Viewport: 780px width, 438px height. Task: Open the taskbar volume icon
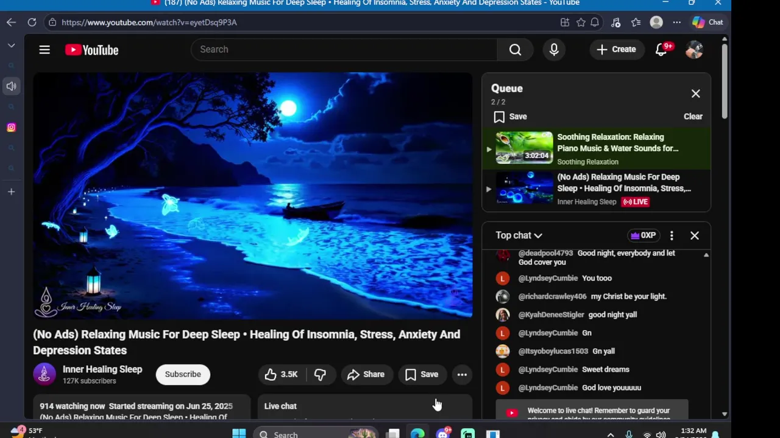[661, 434]
